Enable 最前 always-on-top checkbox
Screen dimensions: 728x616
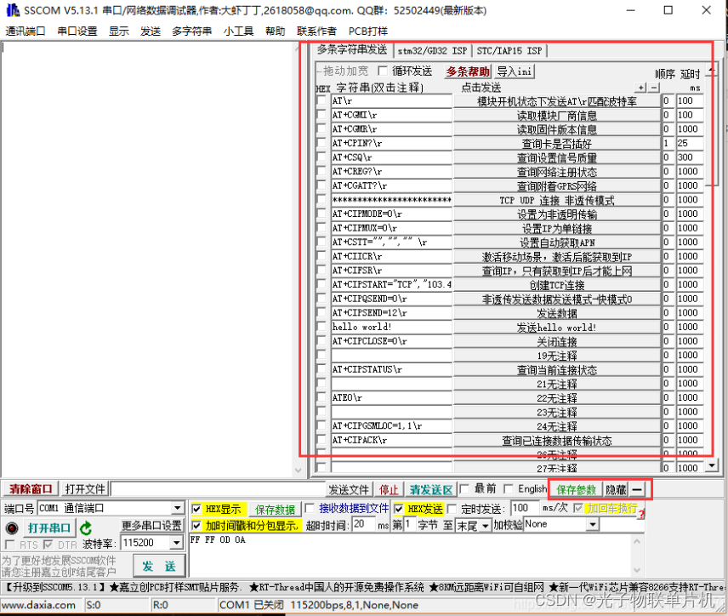click(x=464, y=488)
